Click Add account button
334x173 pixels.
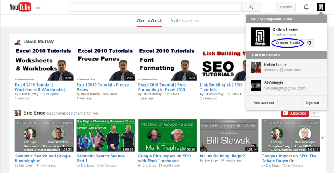click(264, 103)
